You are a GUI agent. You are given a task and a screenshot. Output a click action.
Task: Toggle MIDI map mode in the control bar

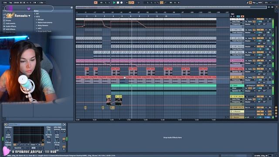point(260,3)
